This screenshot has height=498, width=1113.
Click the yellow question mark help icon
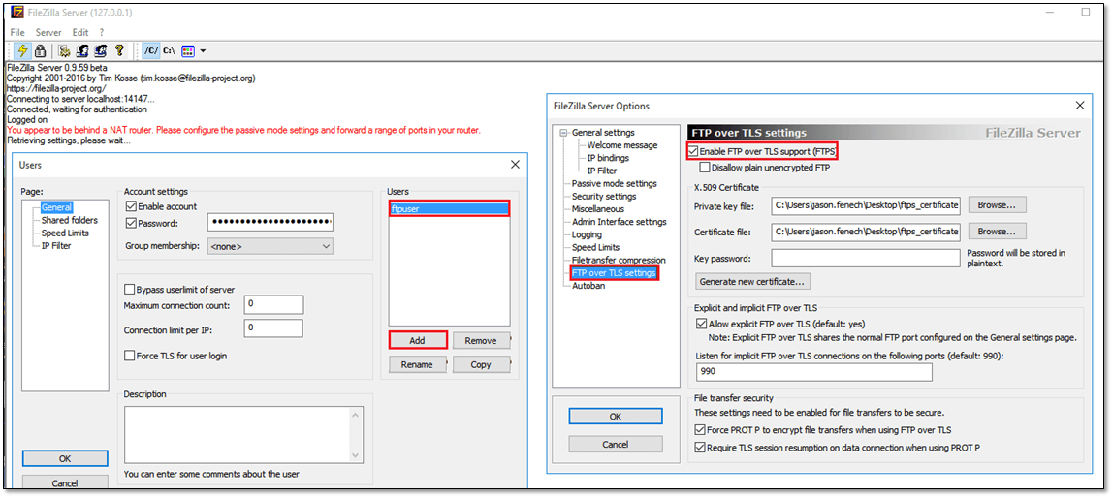(x=119, y=51)
